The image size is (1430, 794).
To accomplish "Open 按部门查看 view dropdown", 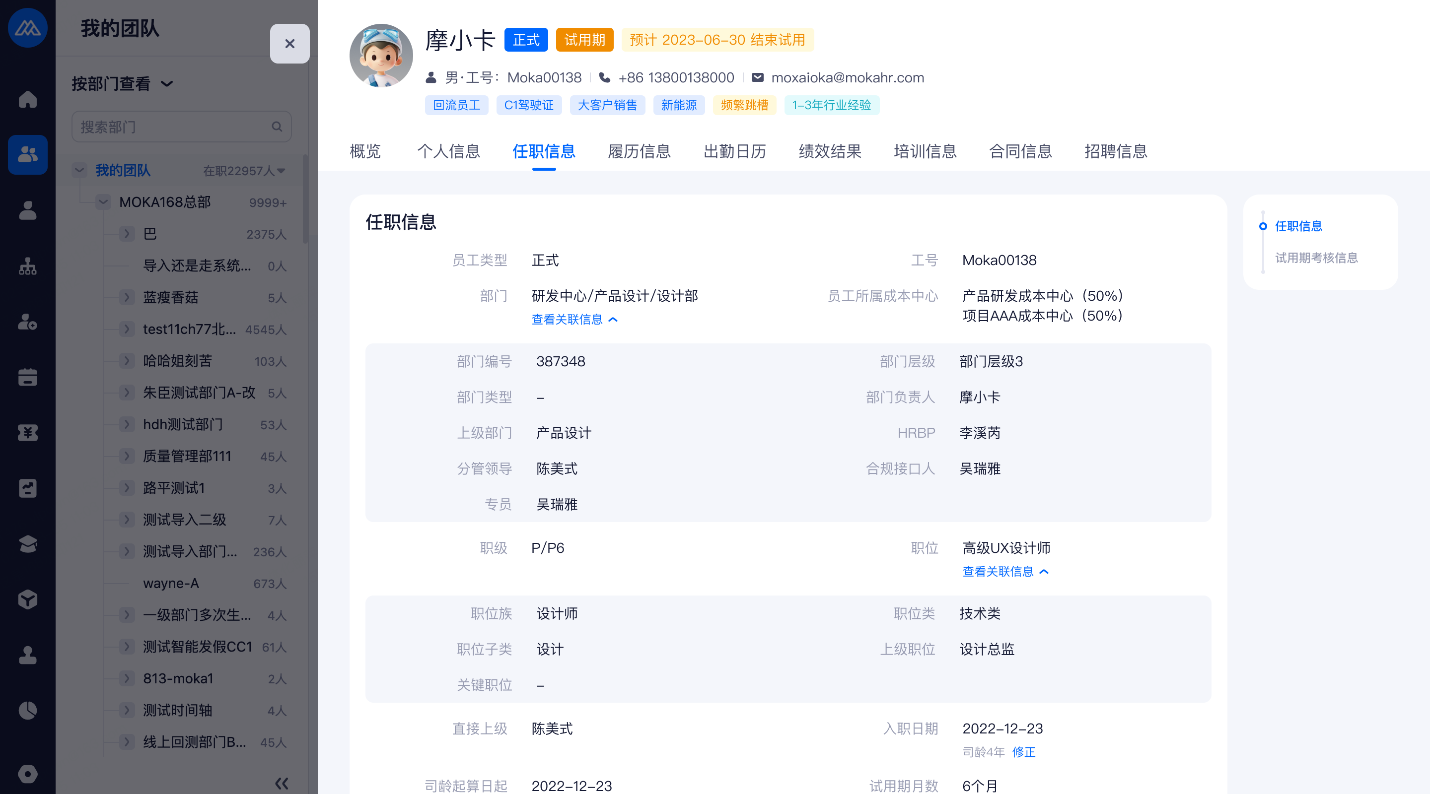I will (122, 84).
